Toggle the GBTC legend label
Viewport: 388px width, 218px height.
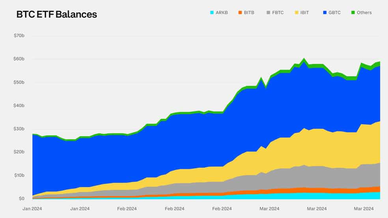click(334, 13)
